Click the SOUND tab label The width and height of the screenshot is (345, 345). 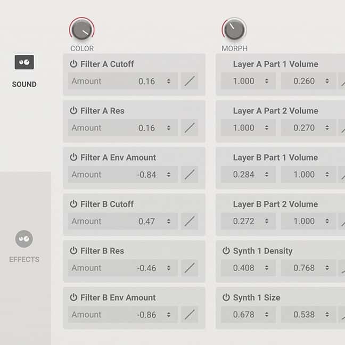click(x=24, y=84)
